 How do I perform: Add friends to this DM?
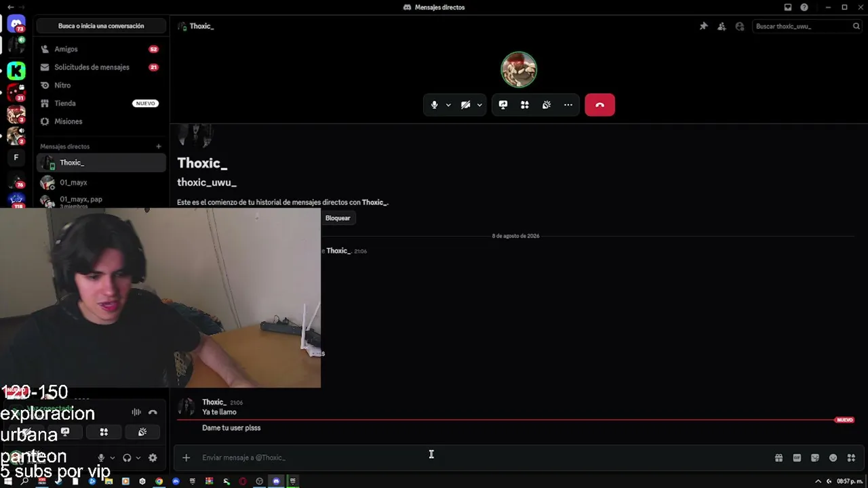722,26
